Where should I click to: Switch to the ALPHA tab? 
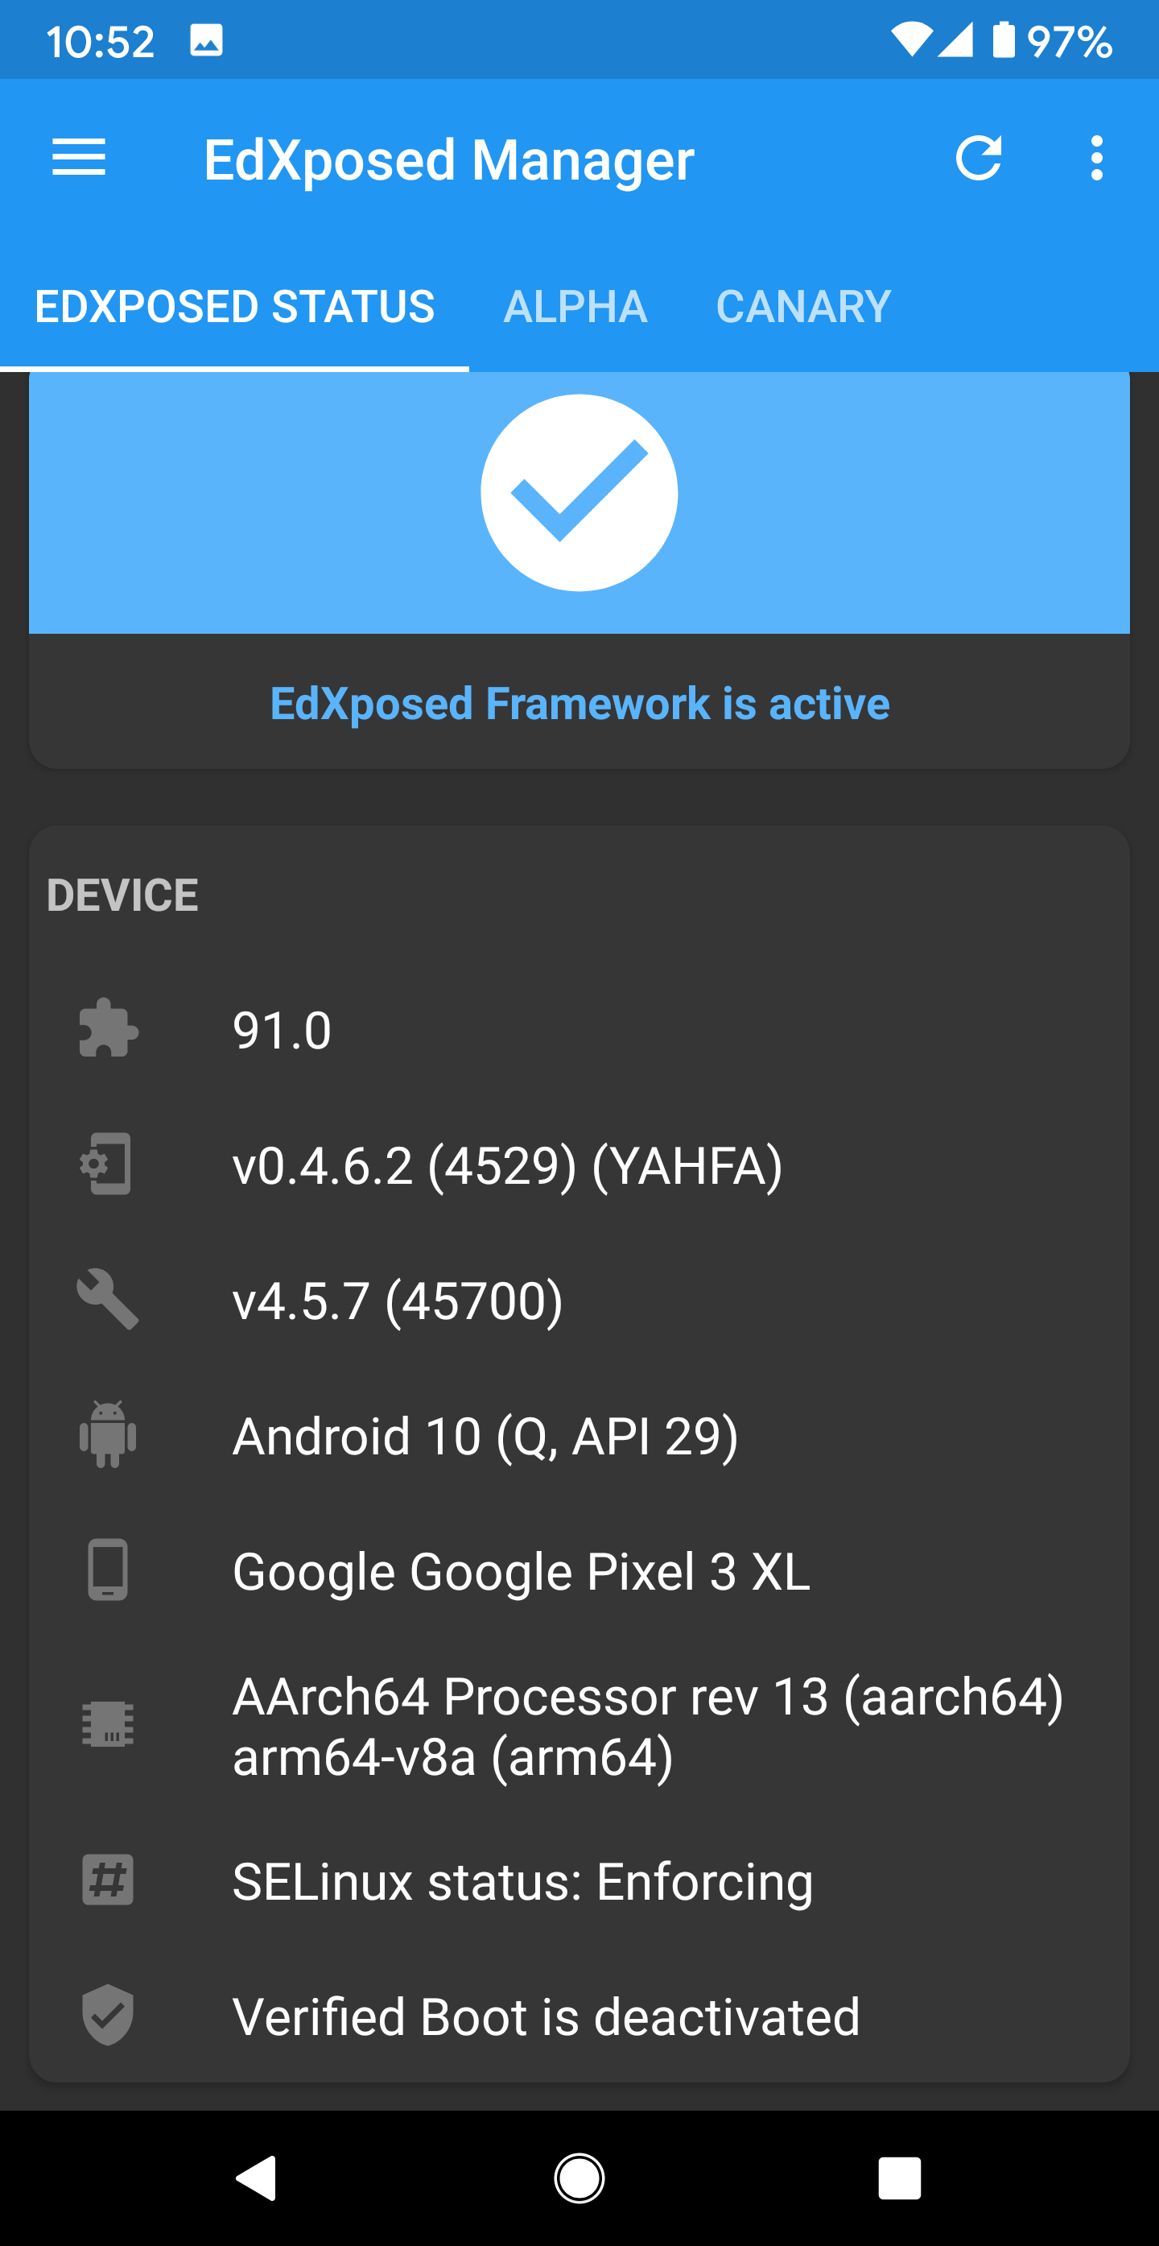tap(575, 307)
